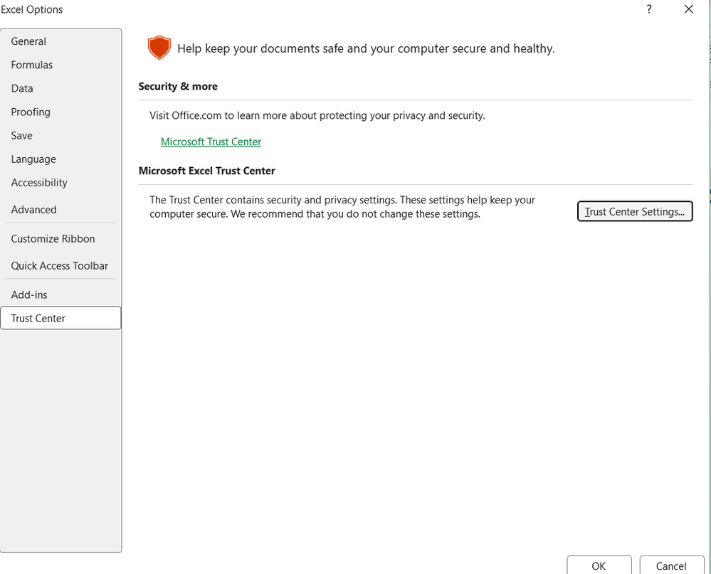This screenshot has height=574, width=711.
Task: Select the Language category
Action: pyautogui.click(x=33, y=159)
